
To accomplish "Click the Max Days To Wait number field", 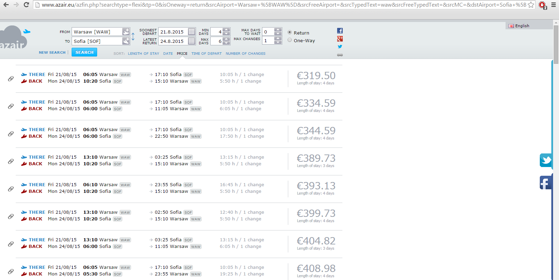I will [x=268, y=32].
